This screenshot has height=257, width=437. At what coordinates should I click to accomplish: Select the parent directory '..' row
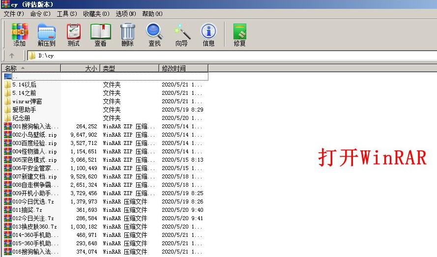[106, 76]
